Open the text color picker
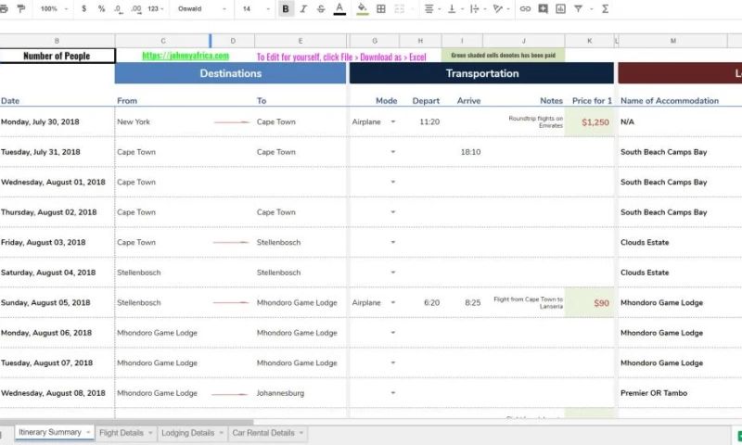Viewport: 742px width, 445px height. tap(339, 8)
